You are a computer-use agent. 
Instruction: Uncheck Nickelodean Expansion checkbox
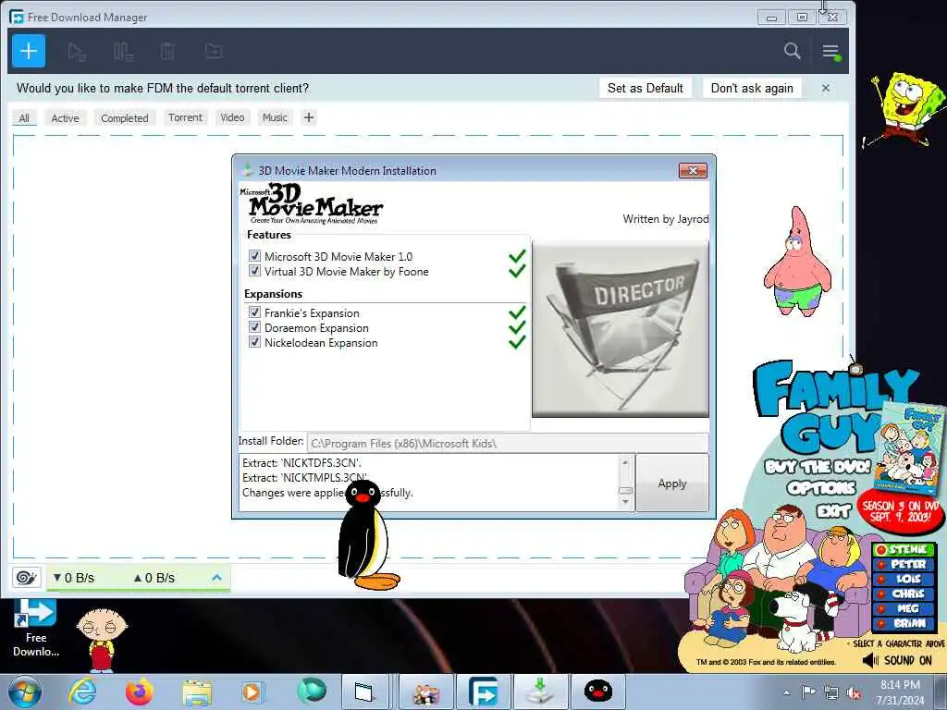point(255,342)
